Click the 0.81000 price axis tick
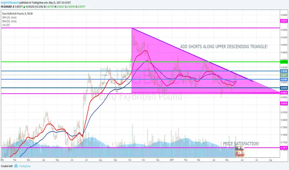Viewport: 289px width, 170px height. tap(284, 113)
